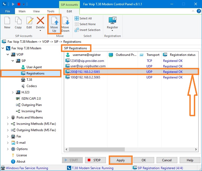Click the SIP Accounts contextual tab

tap(69, 5)
